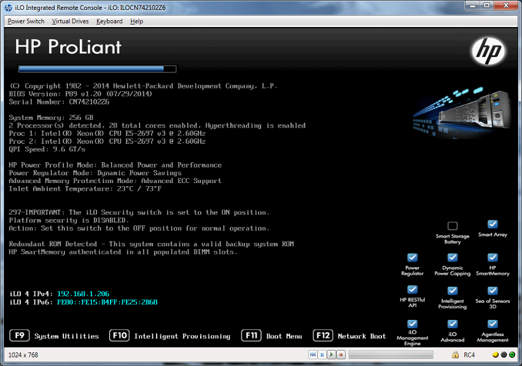Click the pause playback button

click(x=322, y=355)
